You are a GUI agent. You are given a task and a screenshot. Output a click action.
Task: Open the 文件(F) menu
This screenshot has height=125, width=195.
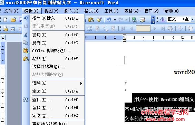point(11,11)
